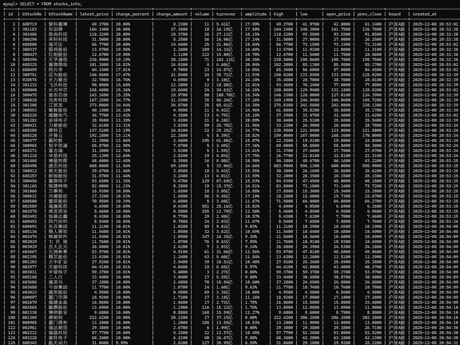Click stock name 瑞可达
The height and width of the screenshot is (345, 460).
(x=56, y=44)
